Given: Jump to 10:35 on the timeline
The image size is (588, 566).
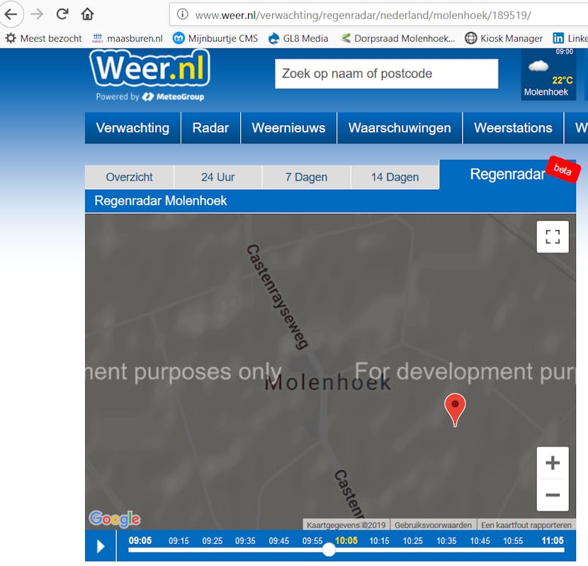Looking at the screenshot, I should [x=446, y=541].
